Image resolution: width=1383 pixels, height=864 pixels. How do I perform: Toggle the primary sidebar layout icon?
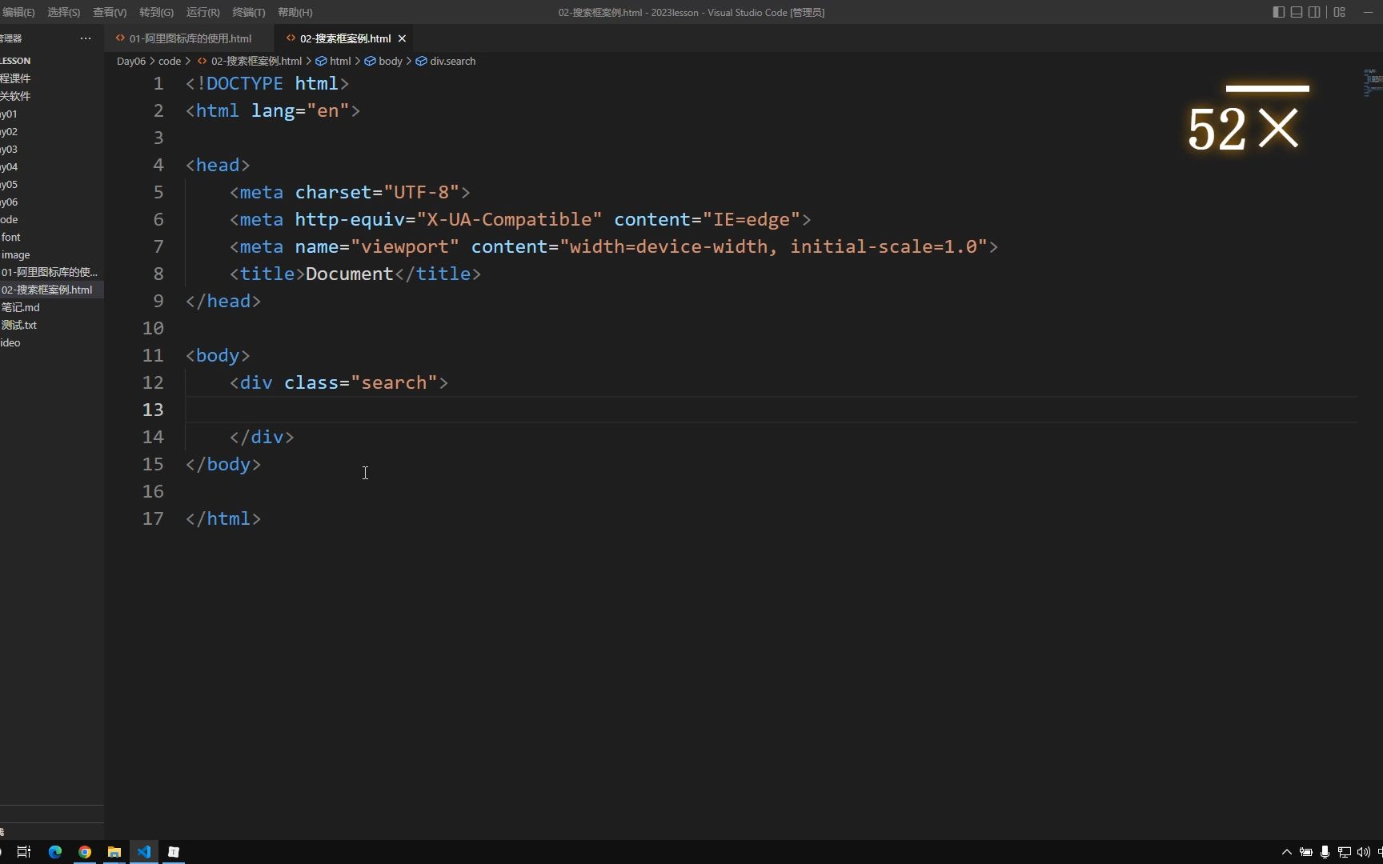point(1278,12)
